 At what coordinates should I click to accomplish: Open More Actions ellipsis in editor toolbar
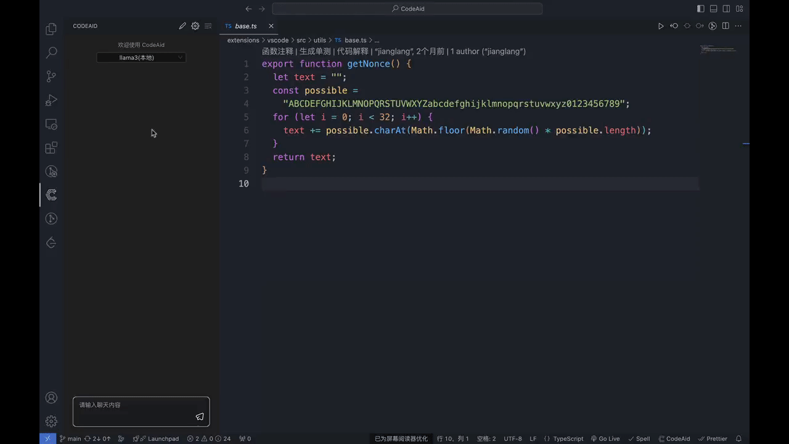click(738, 26)
